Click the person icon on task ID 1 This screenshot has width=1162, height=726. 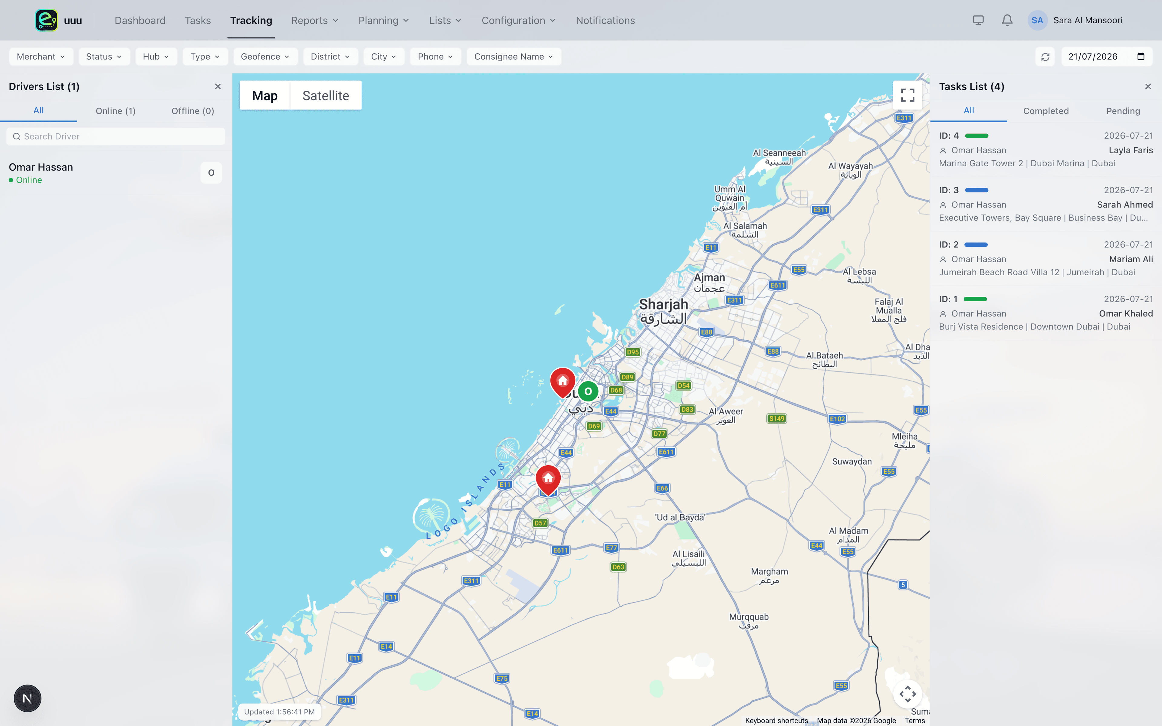(943, 314)
